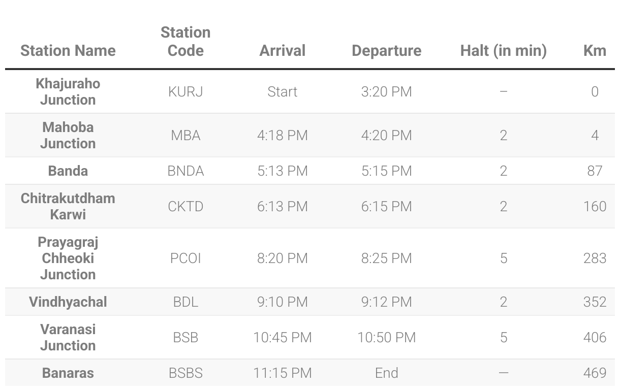Select Varanasi Junction station name
Image resolution: width=620 pixels, height=391 pixels.
click(x=68, y=338)
